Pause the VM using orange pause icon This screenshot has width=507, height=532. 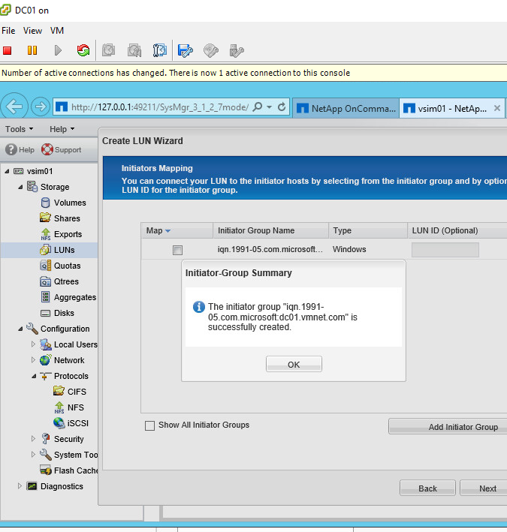pos(32,50)
